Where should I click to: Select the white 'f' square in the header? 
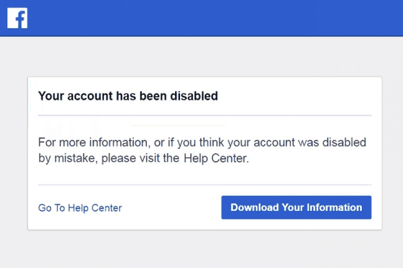(x=17, y=17)
